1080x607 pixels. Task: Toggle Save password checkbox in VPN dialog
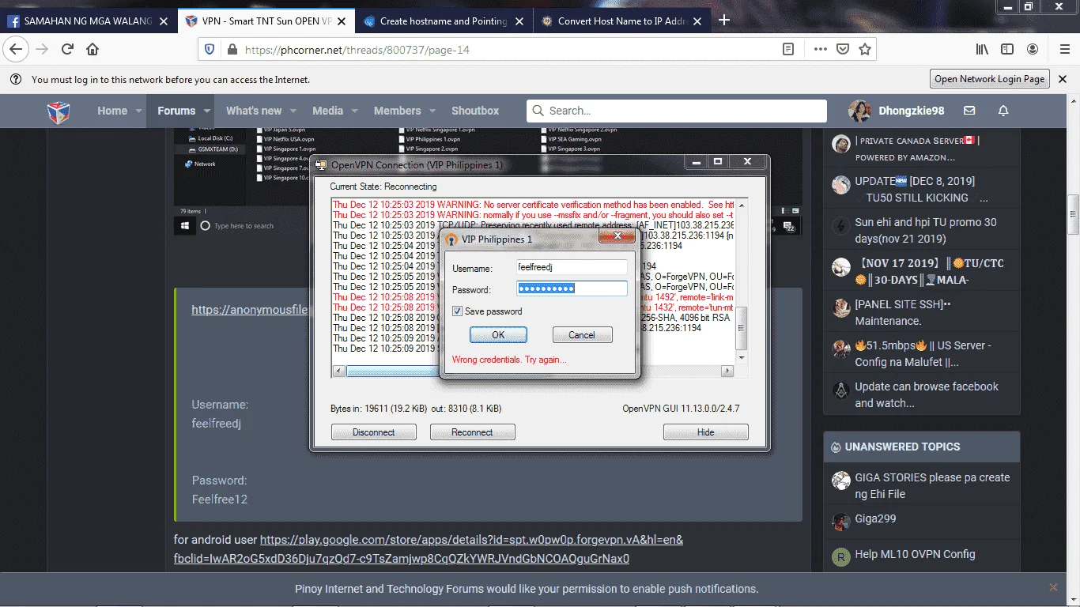[457, 311]
